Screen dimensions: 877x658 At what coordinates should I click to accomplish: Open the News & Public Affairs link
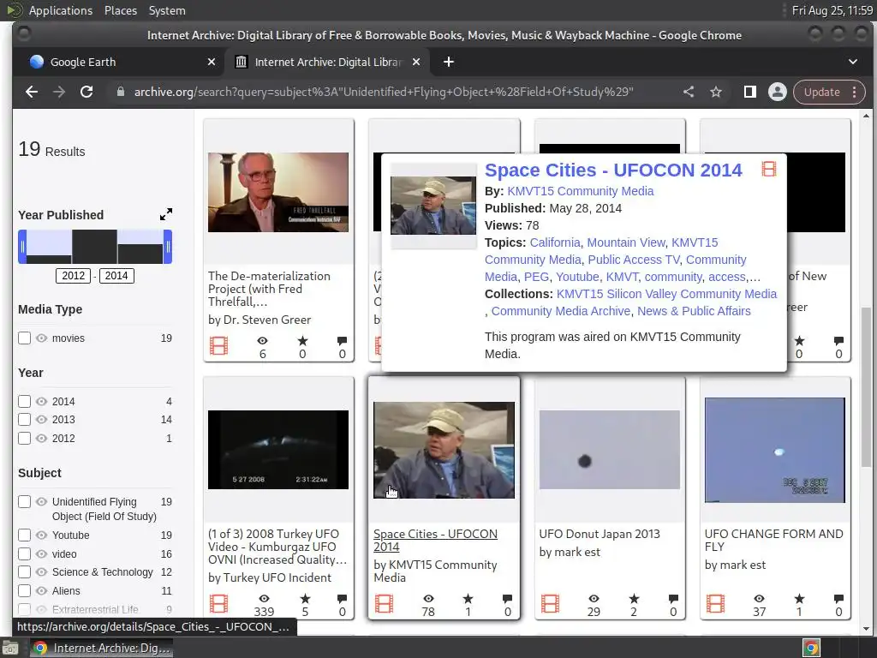pyautogui.click(x=694, y=311)
